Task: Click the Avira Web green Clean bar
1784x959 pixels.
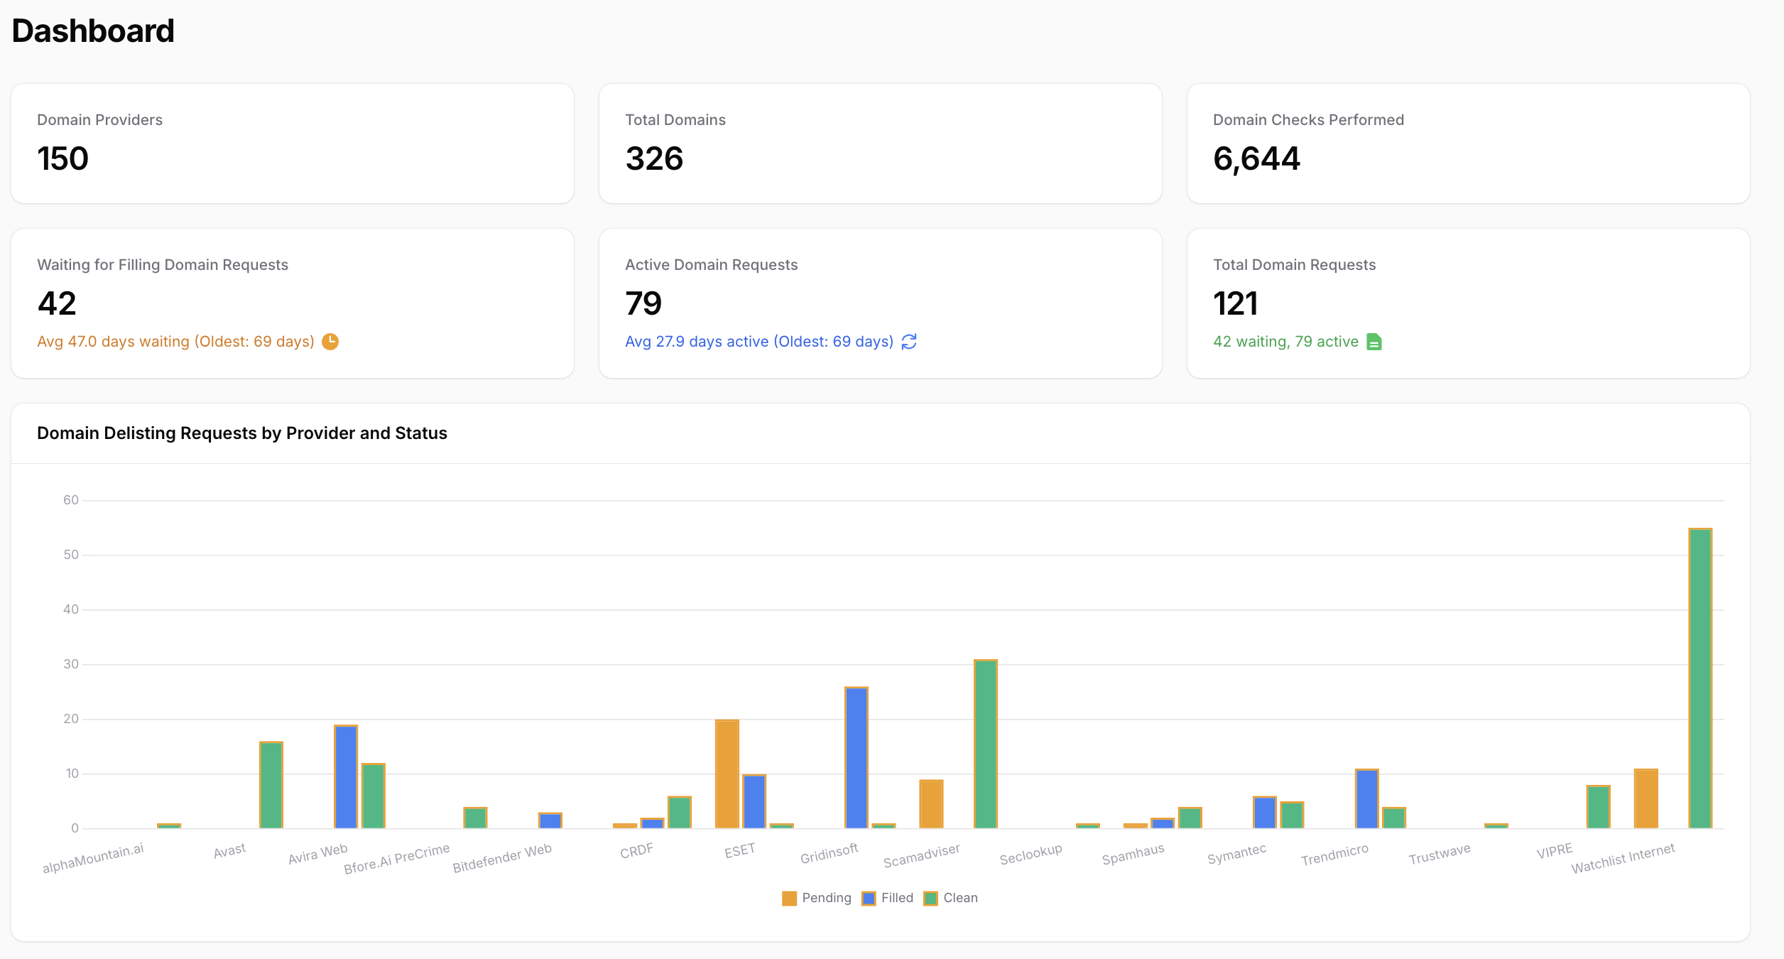Action: [x=374, y=796]
